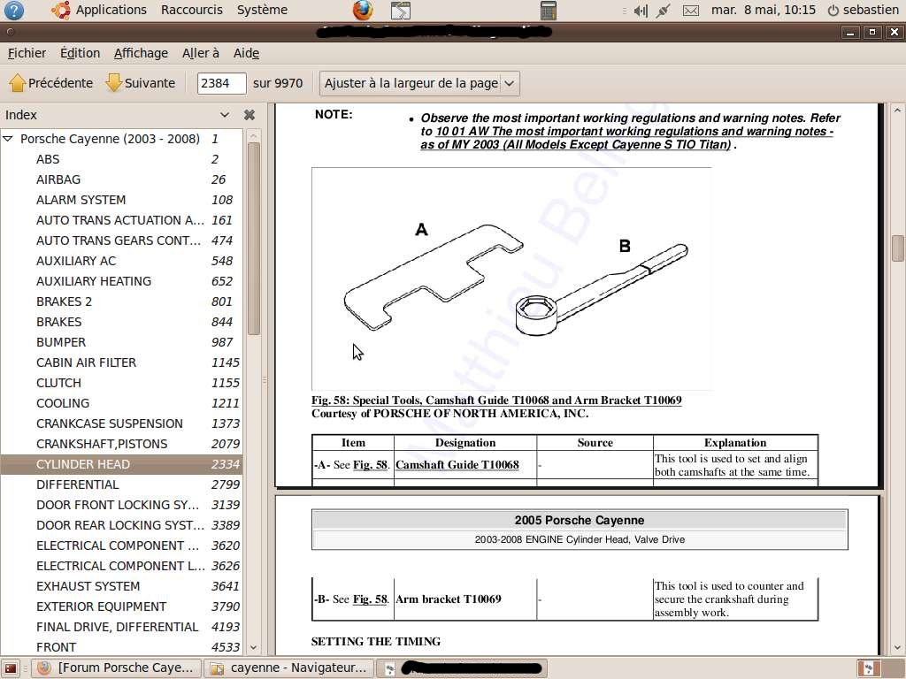Select AUTO TRANS ACTUATION index entry
The image size is (906, 679).
(121, 220)
